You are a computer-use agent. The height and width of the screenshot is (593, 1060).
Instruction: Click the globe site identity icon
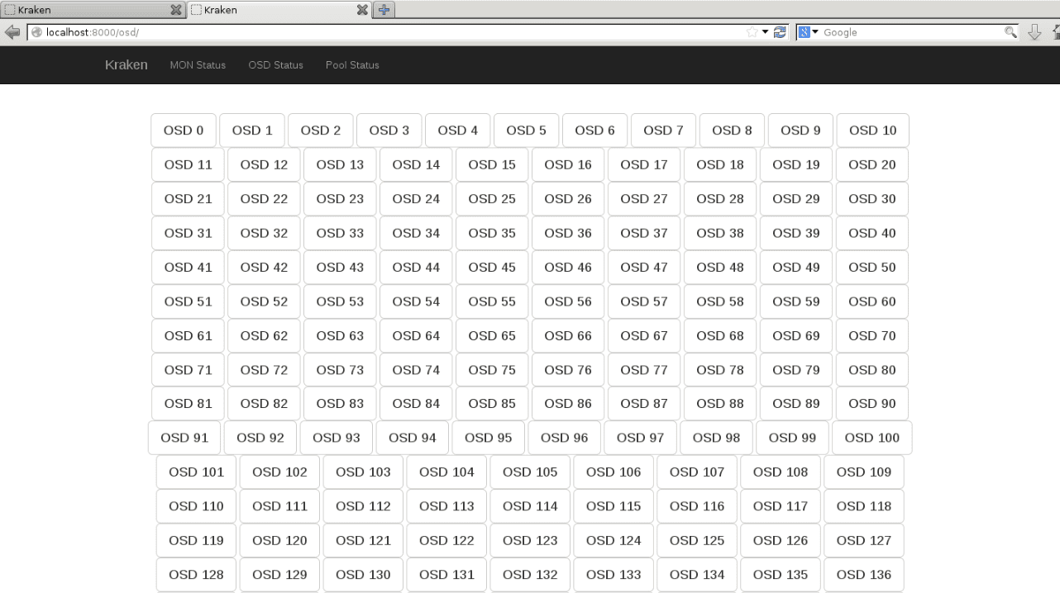pyautogui.click(x=37, y=33)
